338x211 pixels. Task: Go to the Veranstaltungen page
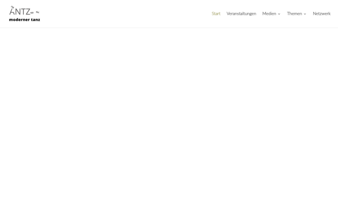[x=241, y=14]
